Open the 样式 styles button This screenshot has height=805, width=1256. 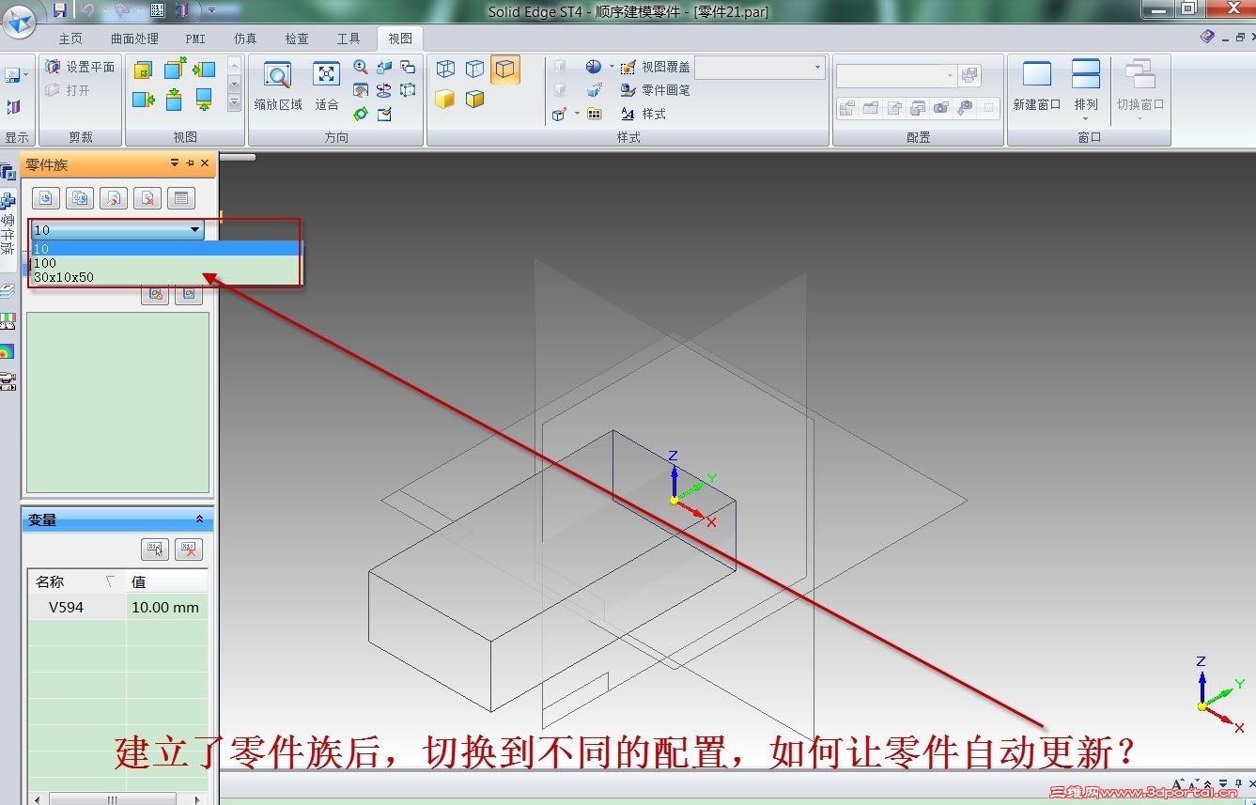point(643,114)
